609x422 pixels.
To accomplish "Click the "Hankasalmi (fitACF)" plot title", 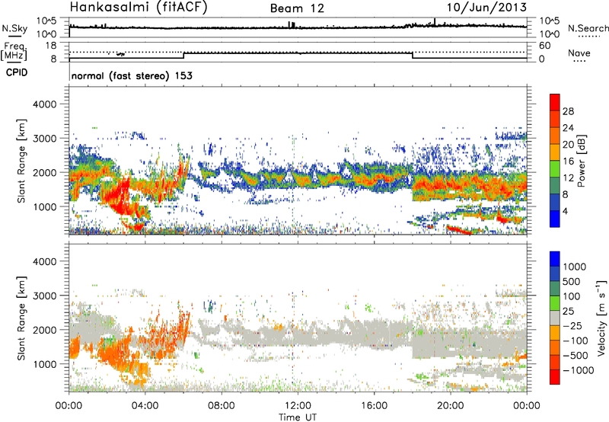I will tap(139, 8).
